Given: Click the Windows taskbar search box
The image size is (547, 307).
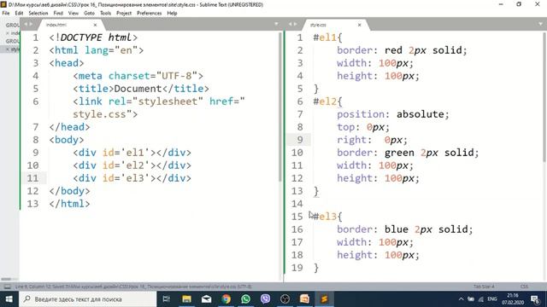Looking at the screenshot, I should coord(87,299).
